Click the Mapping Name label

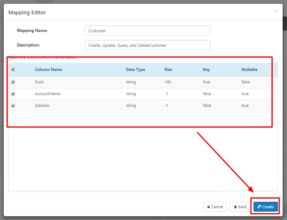(x=32, y=30)
